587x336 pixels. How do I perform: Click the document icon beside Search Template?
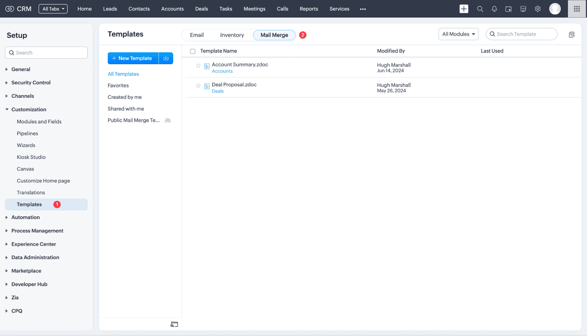point(571,35)
